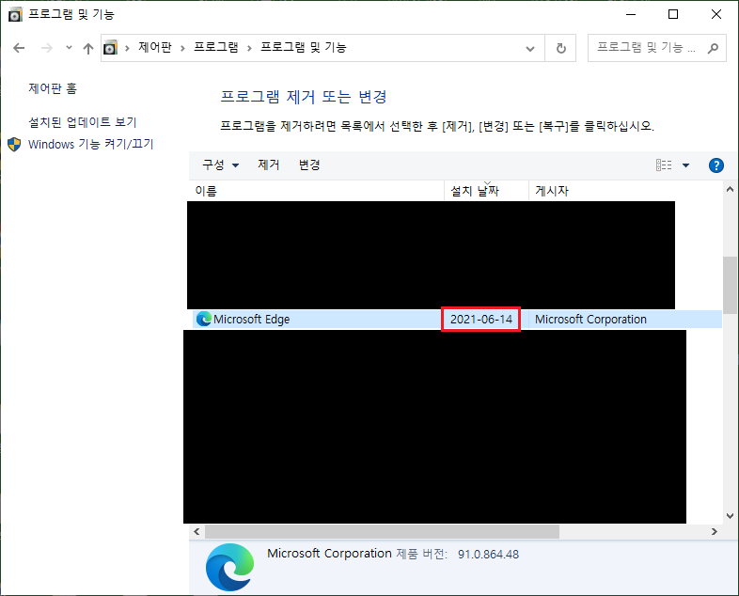
Task: Click the search magnifier icon
Action: click(713, 48)
